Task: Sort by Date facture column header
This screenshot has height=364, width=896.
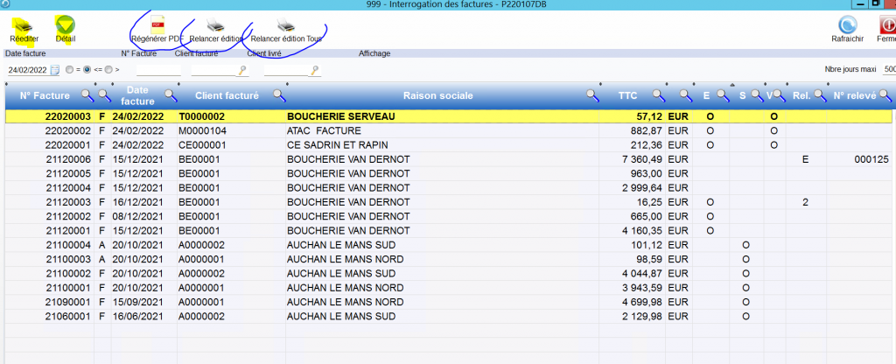Action: click(x=137, y=94)
